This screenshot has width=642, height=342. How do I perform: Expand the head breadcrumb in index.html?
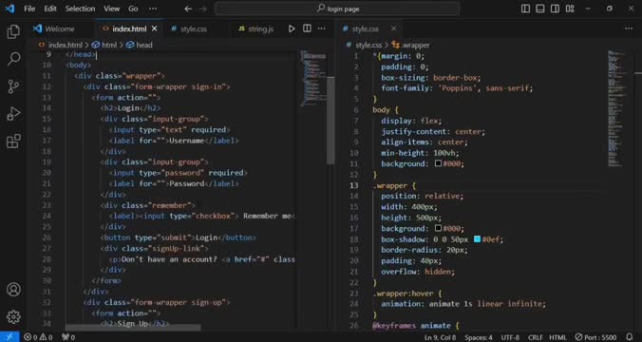click(x=140, y=45)
